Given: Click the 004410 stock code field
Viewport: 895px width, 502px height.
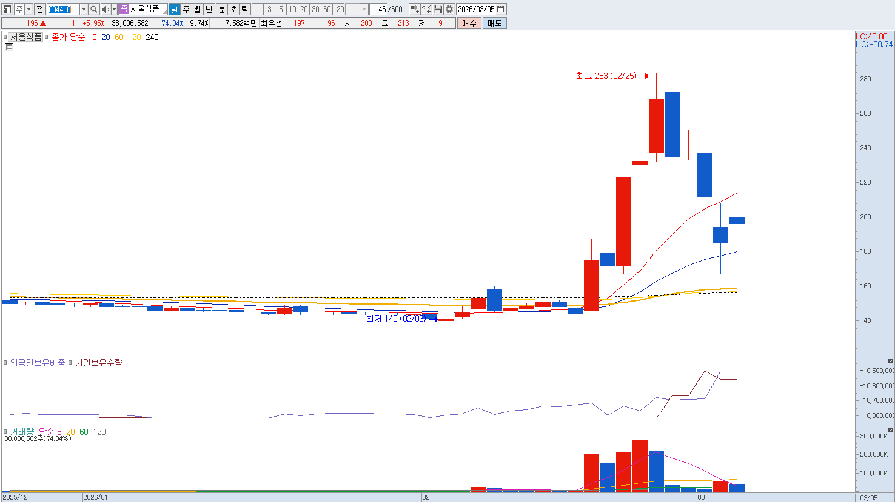Looking at the screenshot, I should click(x=63, y=9).
